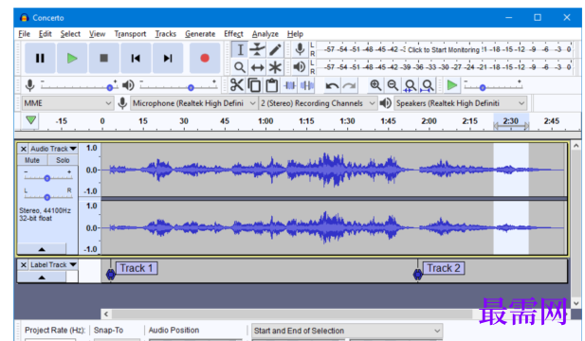Select the Draw pencil tool
The height and width of the screenshot is (341, 585).
click(x=275, y=49)
